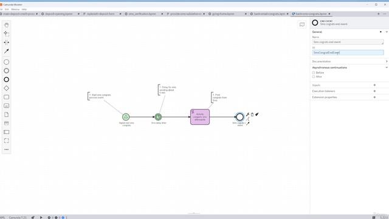Image resolution: width=389 pixels, height=219 pixels.
Task: Activate the hand tool in the palette
Action: tap(7, 25)
